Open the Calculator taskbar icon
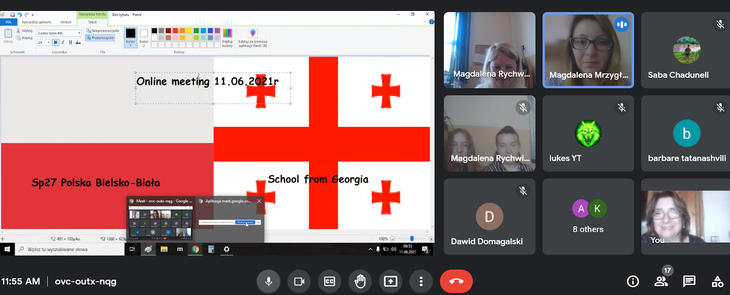 point(211,249)
